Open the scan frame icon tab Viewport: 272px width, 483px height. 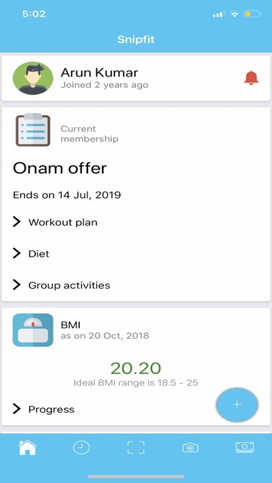(136, 448)
